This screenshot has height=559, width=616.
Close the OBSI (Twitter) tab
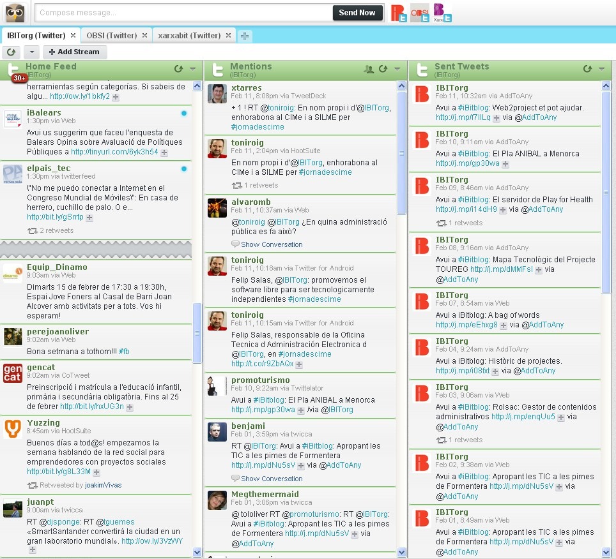point(144,35)
